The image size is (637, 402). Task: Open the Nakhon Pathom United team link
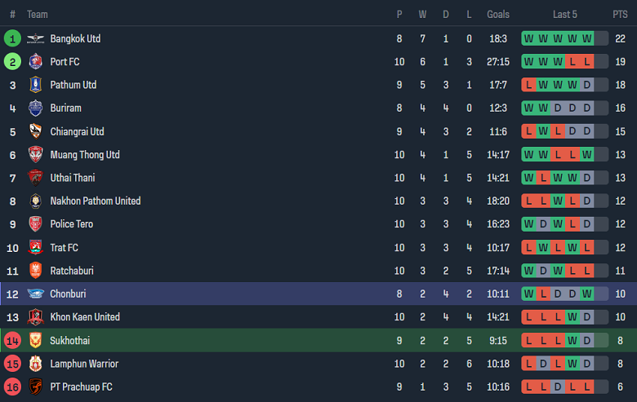click(95, 201)
